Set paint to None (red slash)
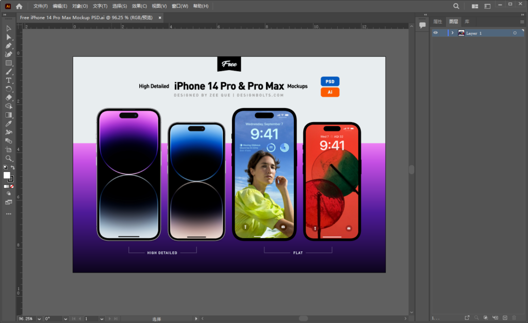Screen dimensions: 528x323 [x=12, y=186]
